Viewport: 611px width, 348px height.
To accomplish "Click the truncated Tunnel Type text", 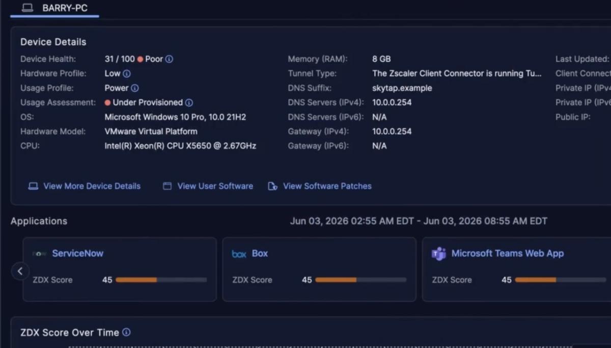I will click(457, 74).
